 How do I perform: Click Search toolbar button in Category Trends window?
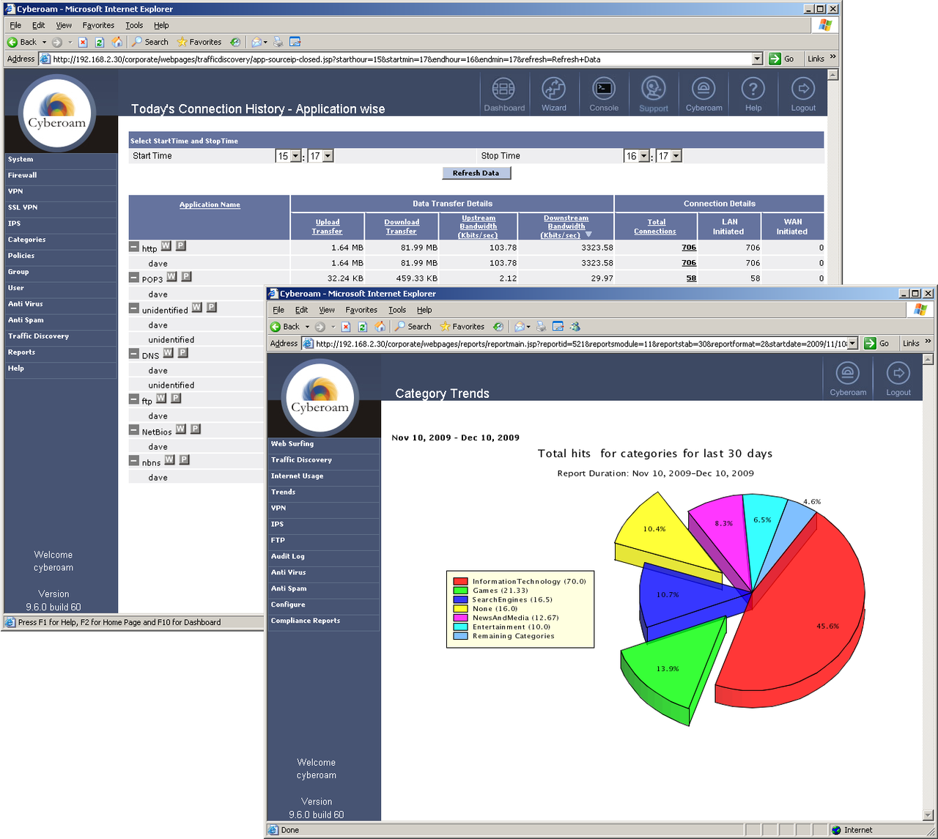coord(413,327)
